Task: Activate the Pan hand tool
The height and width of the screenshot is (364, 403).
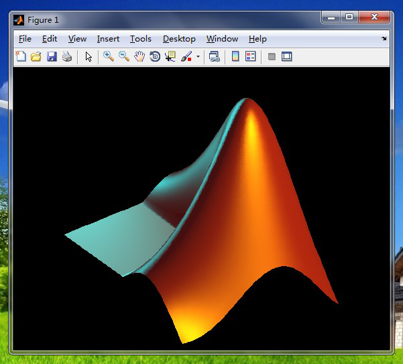Action: click(139, 57)
